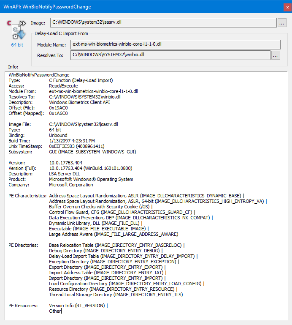Click the HIGH_ENTROPY_VA characteristic line

click(x=158, y=201)
